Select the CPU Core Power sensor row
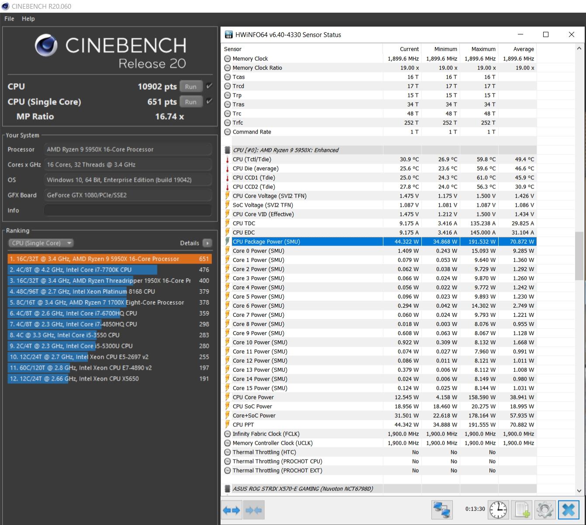 [379, 397]
